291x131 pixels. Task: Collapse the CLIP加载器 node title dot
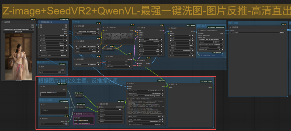pos(75,41)
